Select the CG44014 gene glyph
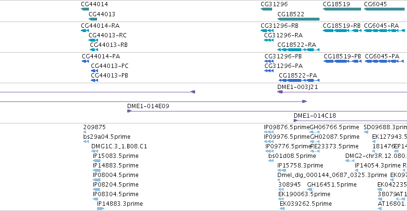The height and width of the screenshot is (211, 407). pos(85,9)
